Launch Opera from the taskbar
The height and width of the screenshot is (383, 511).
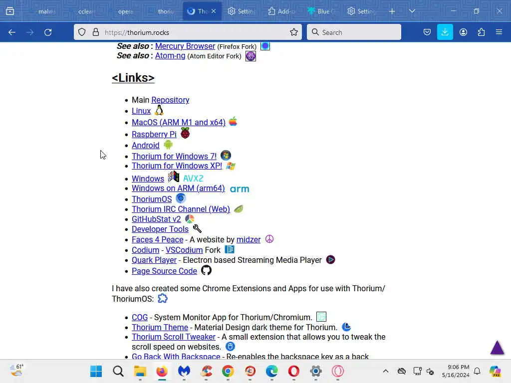pyautogui.click(x=293, y=371)
